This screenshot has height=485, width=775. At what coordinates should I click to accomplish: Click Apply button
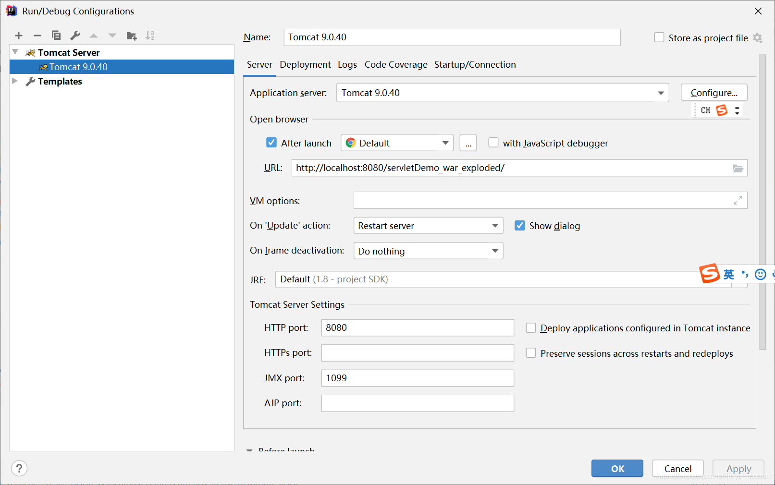(738, 469)
